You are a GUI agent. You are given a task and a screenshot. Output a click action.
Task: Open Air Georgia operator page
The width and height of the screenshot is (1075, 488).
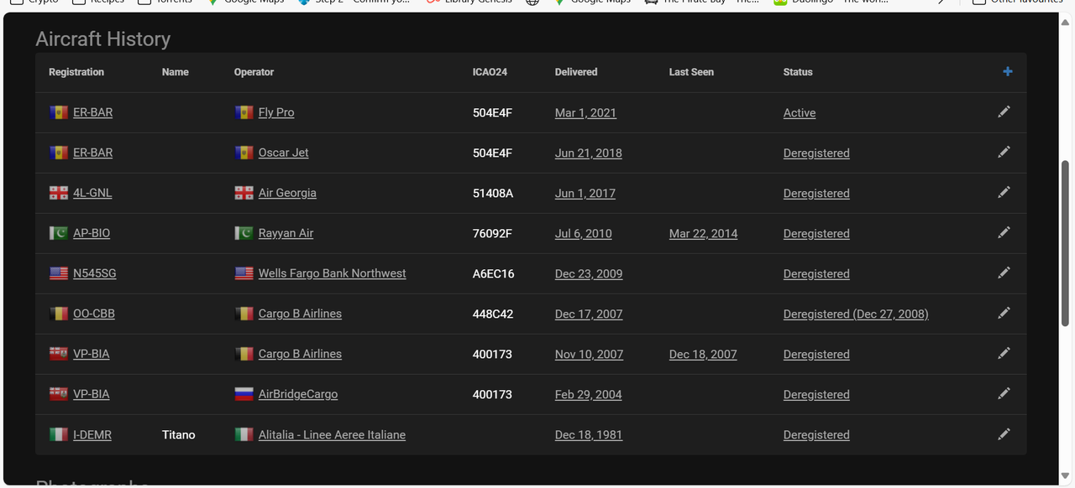[287, 193]
